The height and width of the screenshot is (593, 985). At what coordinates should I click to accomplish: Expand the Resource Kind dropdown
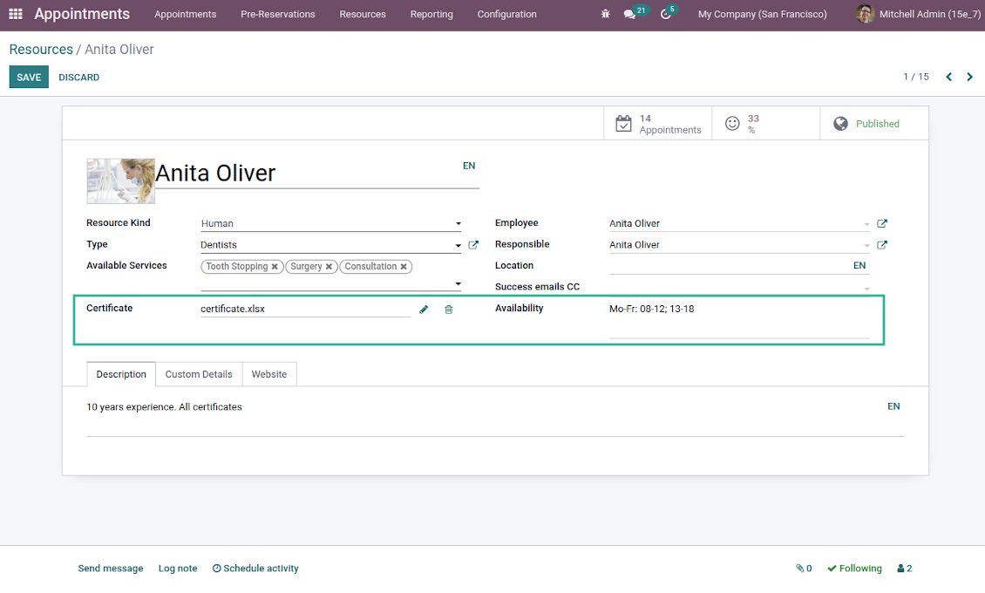(x=459, y=224)
